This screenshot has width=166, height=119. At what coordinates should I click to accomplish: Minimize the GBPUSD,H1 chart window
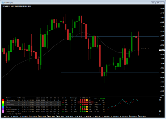tap(153, 3)
